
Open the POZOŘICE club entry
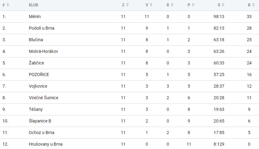[39, 74]
